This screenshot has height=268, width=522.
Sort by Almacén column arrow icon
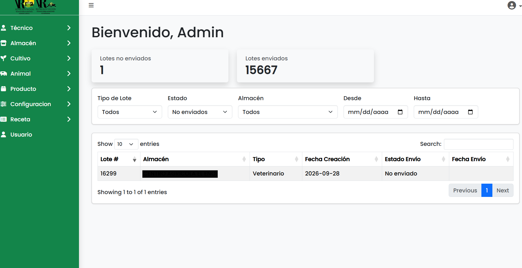click(244, 159)
